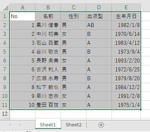Select column C header
Viewport: 150px width, 132px height.
(x=74, y=7)
